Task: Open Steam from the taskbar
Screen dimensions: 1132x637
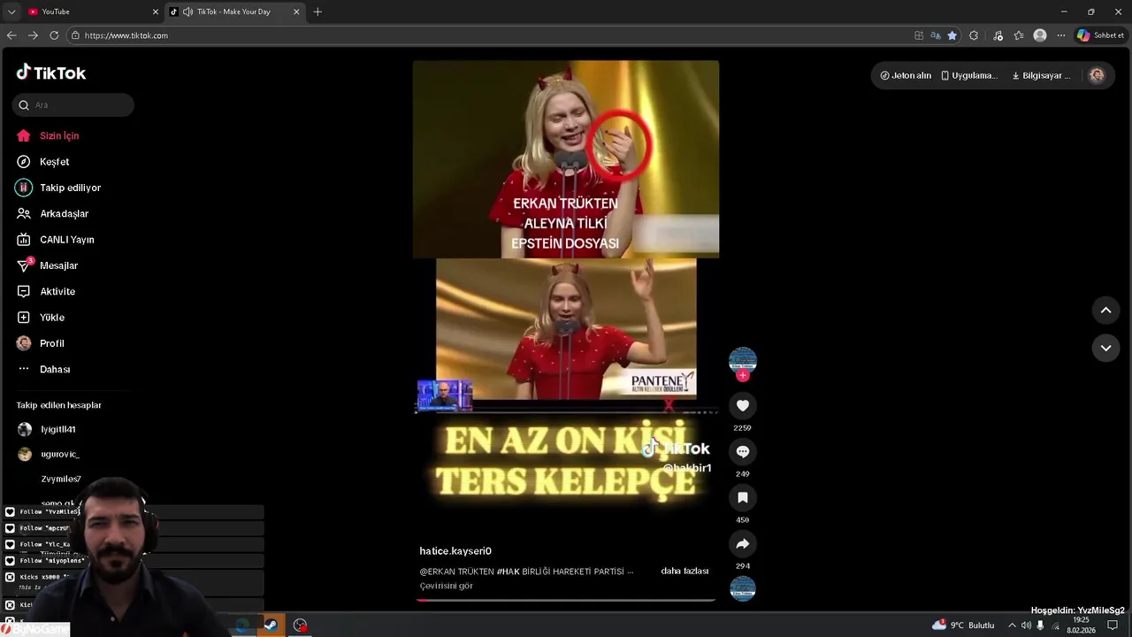Action: [271, 625]
